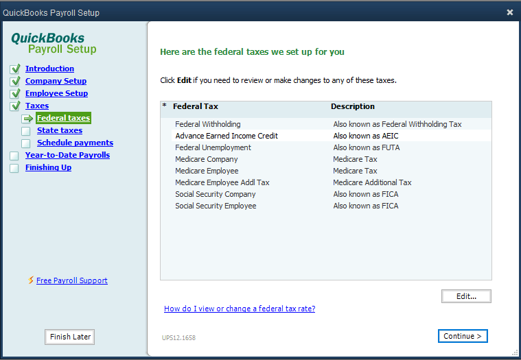Image resolution: width=521 pixels, height=360 pixels.
Task: Open the Schedule payments step
Action: point(75,143)
